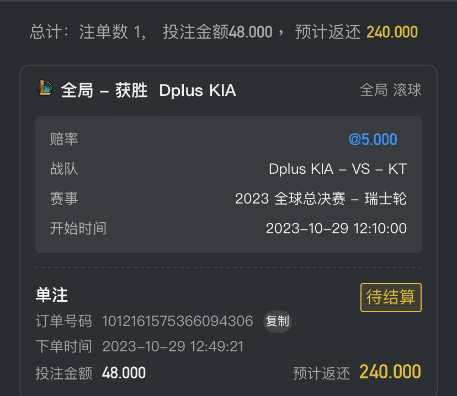Click 投注金额48.000 in the totals line
Image resolution: width=457 pixels, height=396 pixels.
(x=217, y=32)
